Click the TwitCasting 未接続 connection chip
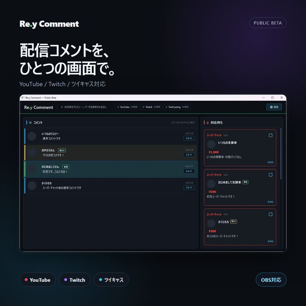 [177, 107]
